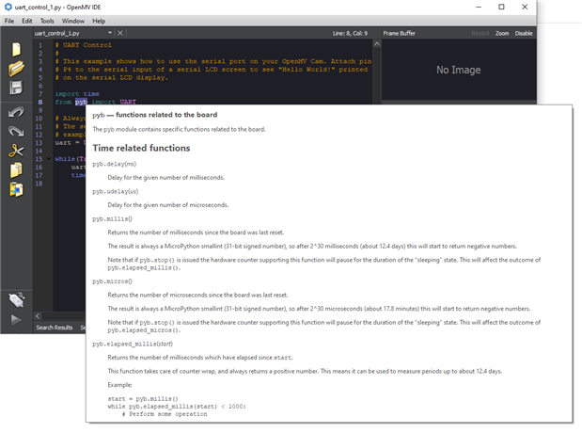Open the Tools menu
The width and height of the screenshot is (582, 433).
47,20
